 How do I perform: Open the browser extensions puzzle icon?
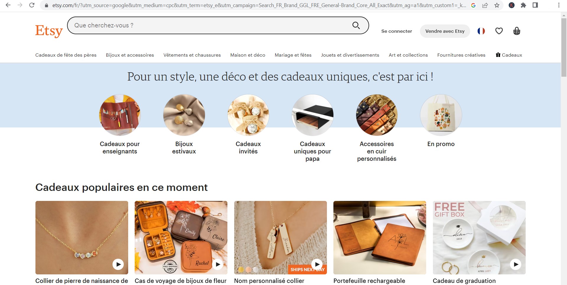523,5
